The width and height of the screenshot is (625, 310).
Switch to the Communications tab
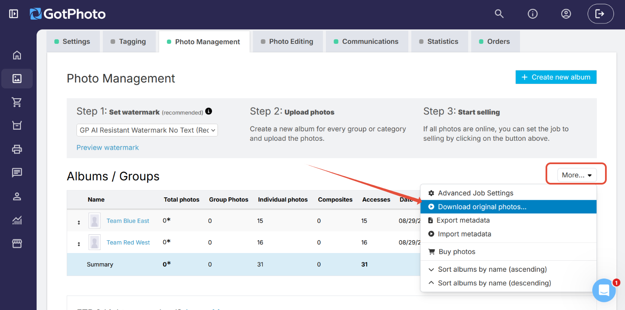click(x=367, y=42)
